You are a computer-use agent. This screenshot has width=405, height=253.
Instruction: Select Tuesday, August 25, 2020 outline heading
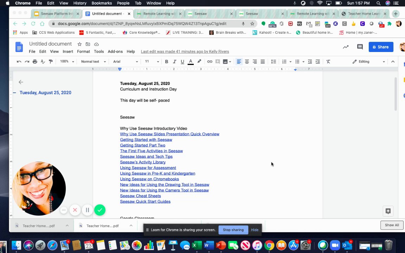(x=45, y=92)
